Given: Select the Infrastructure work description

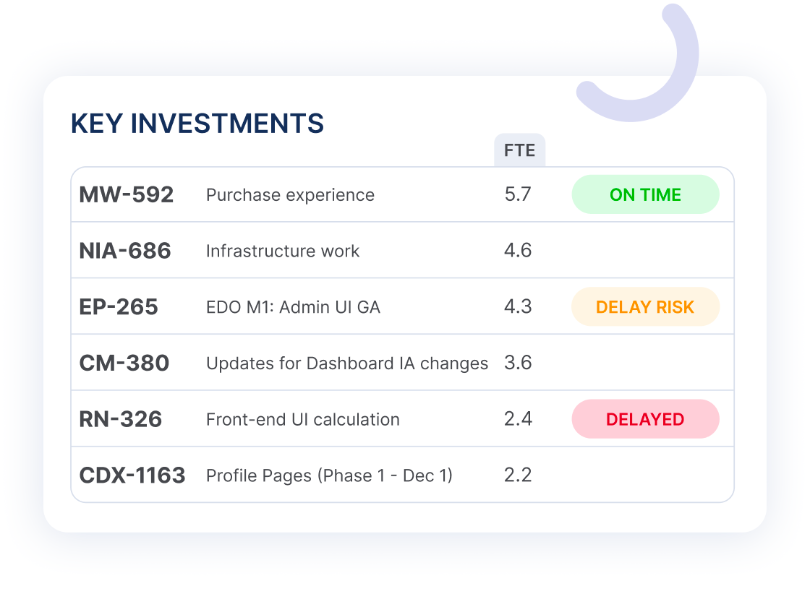Looking at the screenshot, I should (283, 251).
